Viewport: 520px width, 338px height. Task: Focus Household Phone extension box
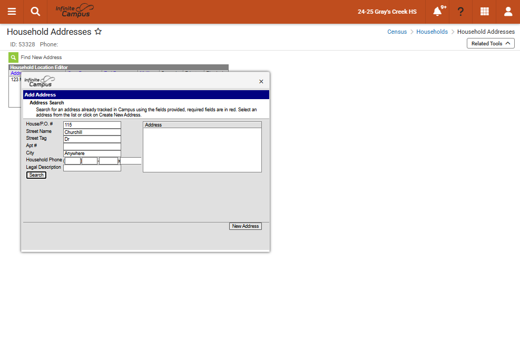pyautogui.click(x=131, y=161)
